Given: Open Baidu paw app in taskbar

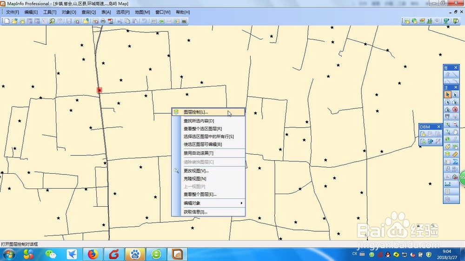Looking at the screenshot, I should pos(135,254).
